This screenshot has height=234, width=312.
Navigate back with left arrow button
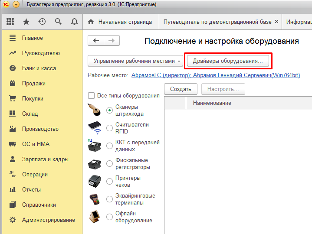(96, 40)
